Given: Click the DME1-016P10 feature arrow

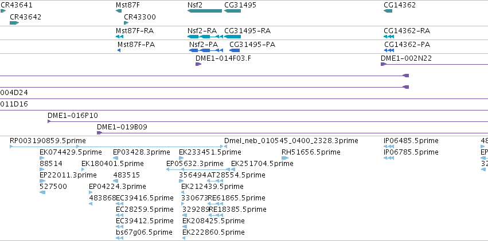Looking at the screenshot, I should (49, 121).
